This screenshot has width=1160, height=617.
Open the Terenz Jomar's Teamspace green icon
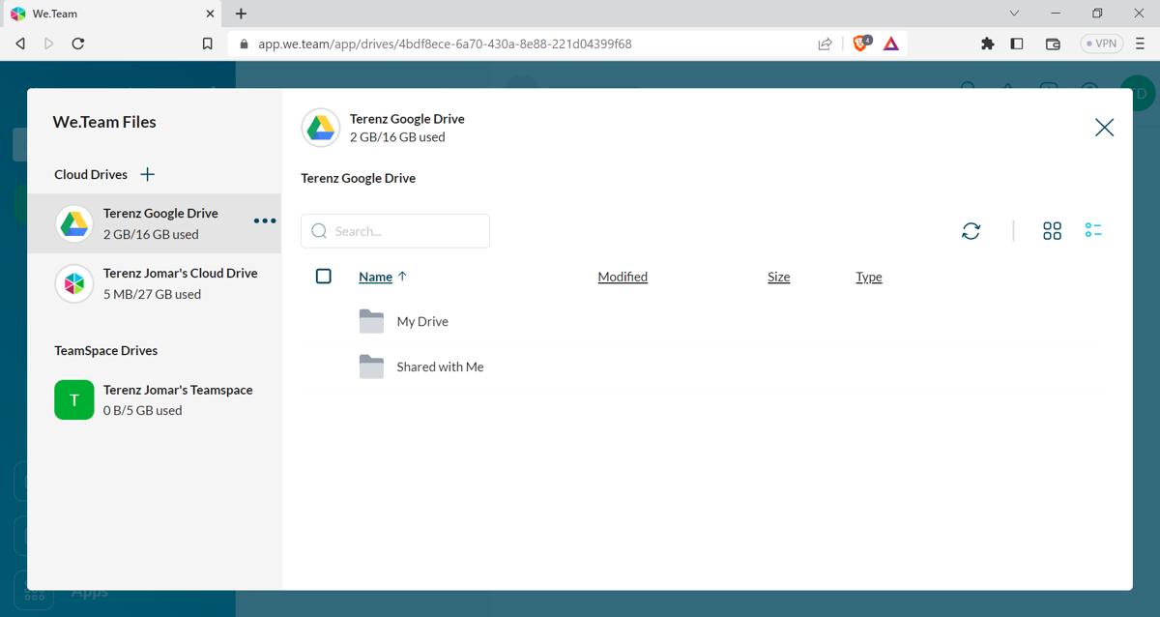pyautogui.click(x=74, y=399)
